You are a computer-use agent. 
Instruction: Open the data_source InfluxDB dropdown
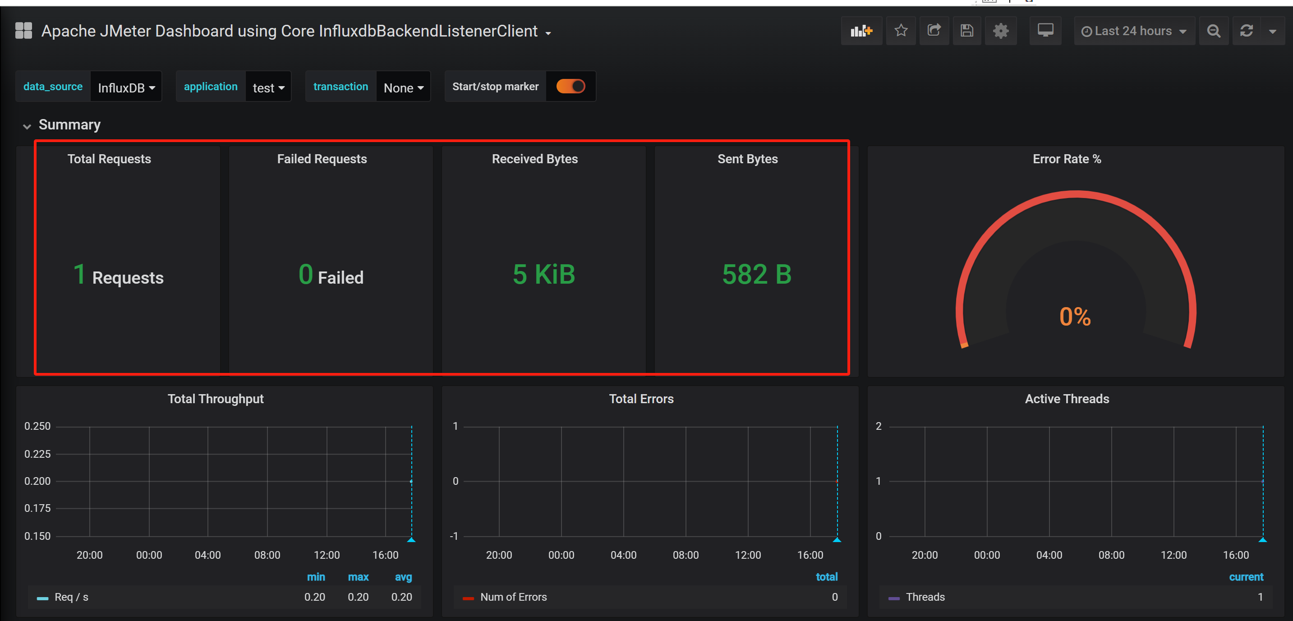tap(126, 88)
